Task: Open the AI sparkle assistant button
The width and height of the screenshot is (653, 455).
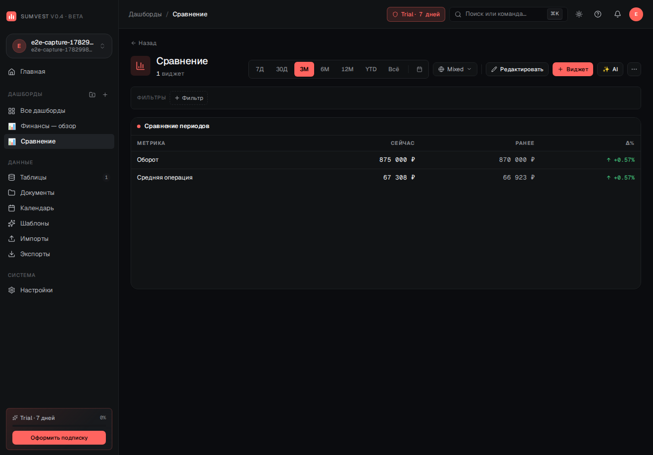Action: (x=610, y=69)
